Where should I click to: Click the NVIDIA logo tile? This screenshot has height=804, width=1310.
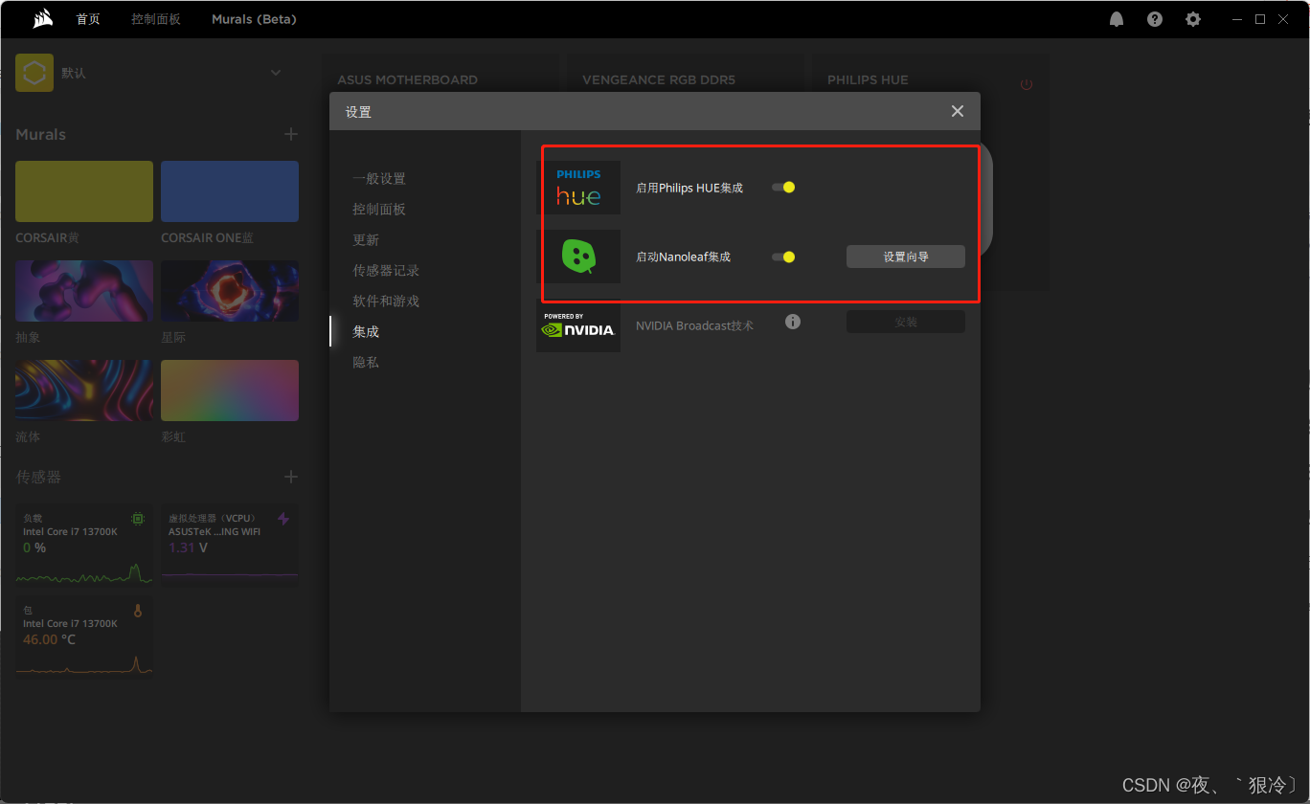[x=578, y=325]
